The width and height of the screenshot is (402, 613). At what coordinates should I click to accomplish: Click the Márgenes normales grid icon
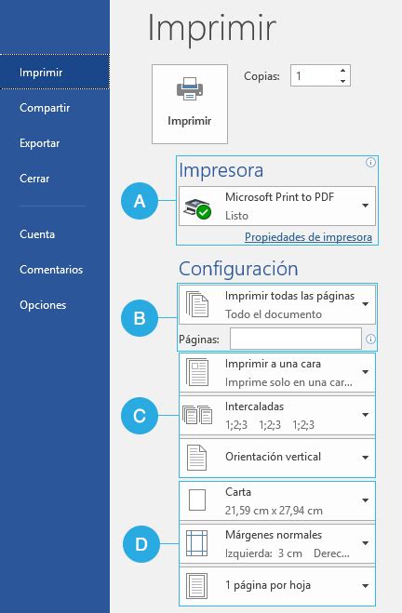(x=196, y=543)
